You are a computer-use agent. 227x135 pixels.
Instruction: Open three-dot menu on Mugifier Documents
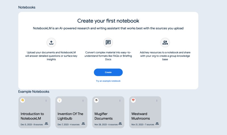(x=120, y=101)
